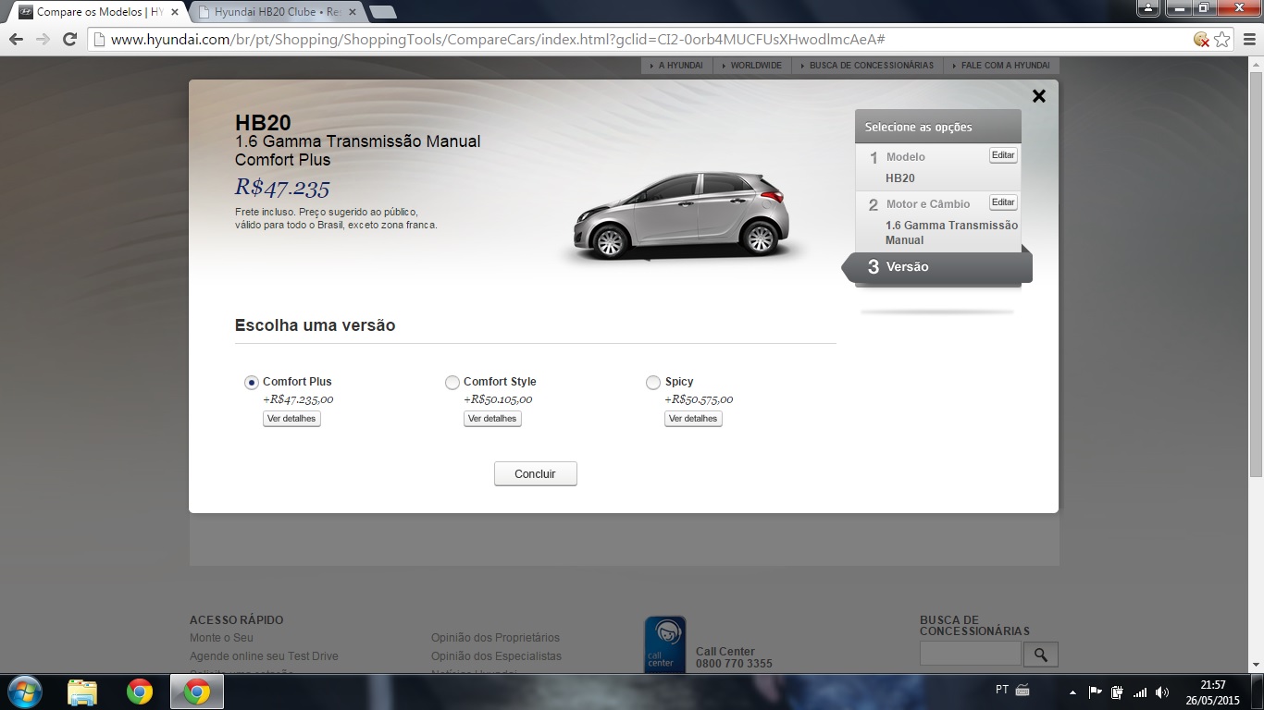Click the dealership search magnifier icon

pyautogui.click(x=1040, y=655)
